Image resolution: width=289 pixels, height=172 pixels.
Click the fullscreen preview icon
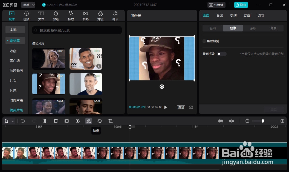click(191, 107)
